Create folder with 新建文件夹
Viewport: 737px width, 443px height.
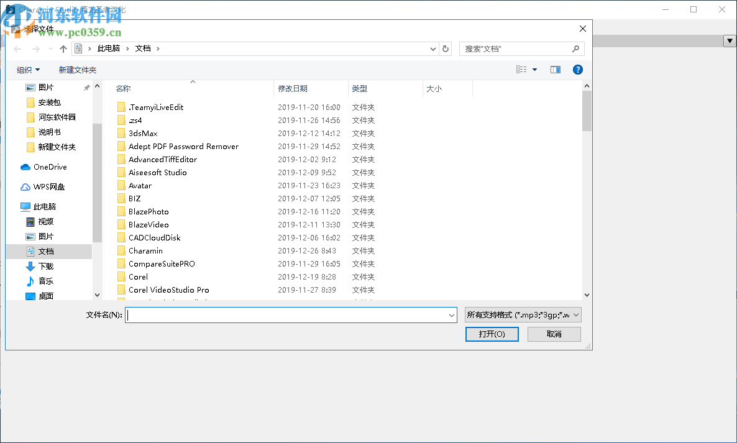[78, 70]
